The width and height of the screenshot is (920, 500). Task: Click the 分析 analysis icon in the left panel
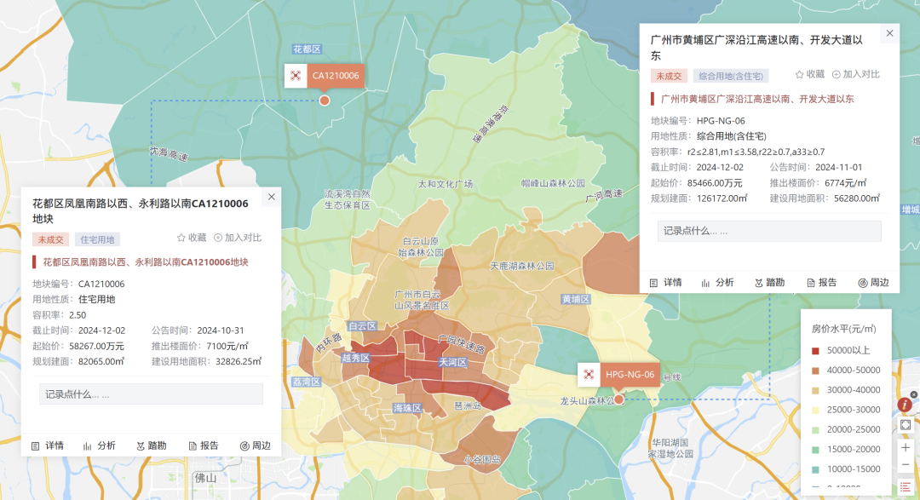pos(102,445)
